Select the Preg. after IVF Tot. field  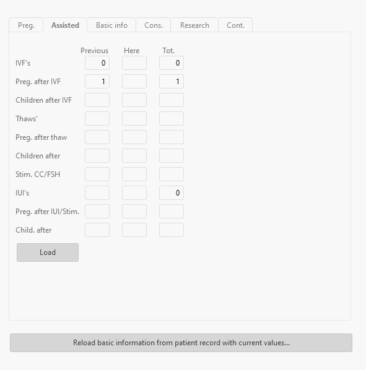tap(172, 82)
